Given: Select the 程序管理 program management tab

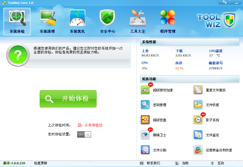Looking at the screenshot, I should [x=168, y=21].
